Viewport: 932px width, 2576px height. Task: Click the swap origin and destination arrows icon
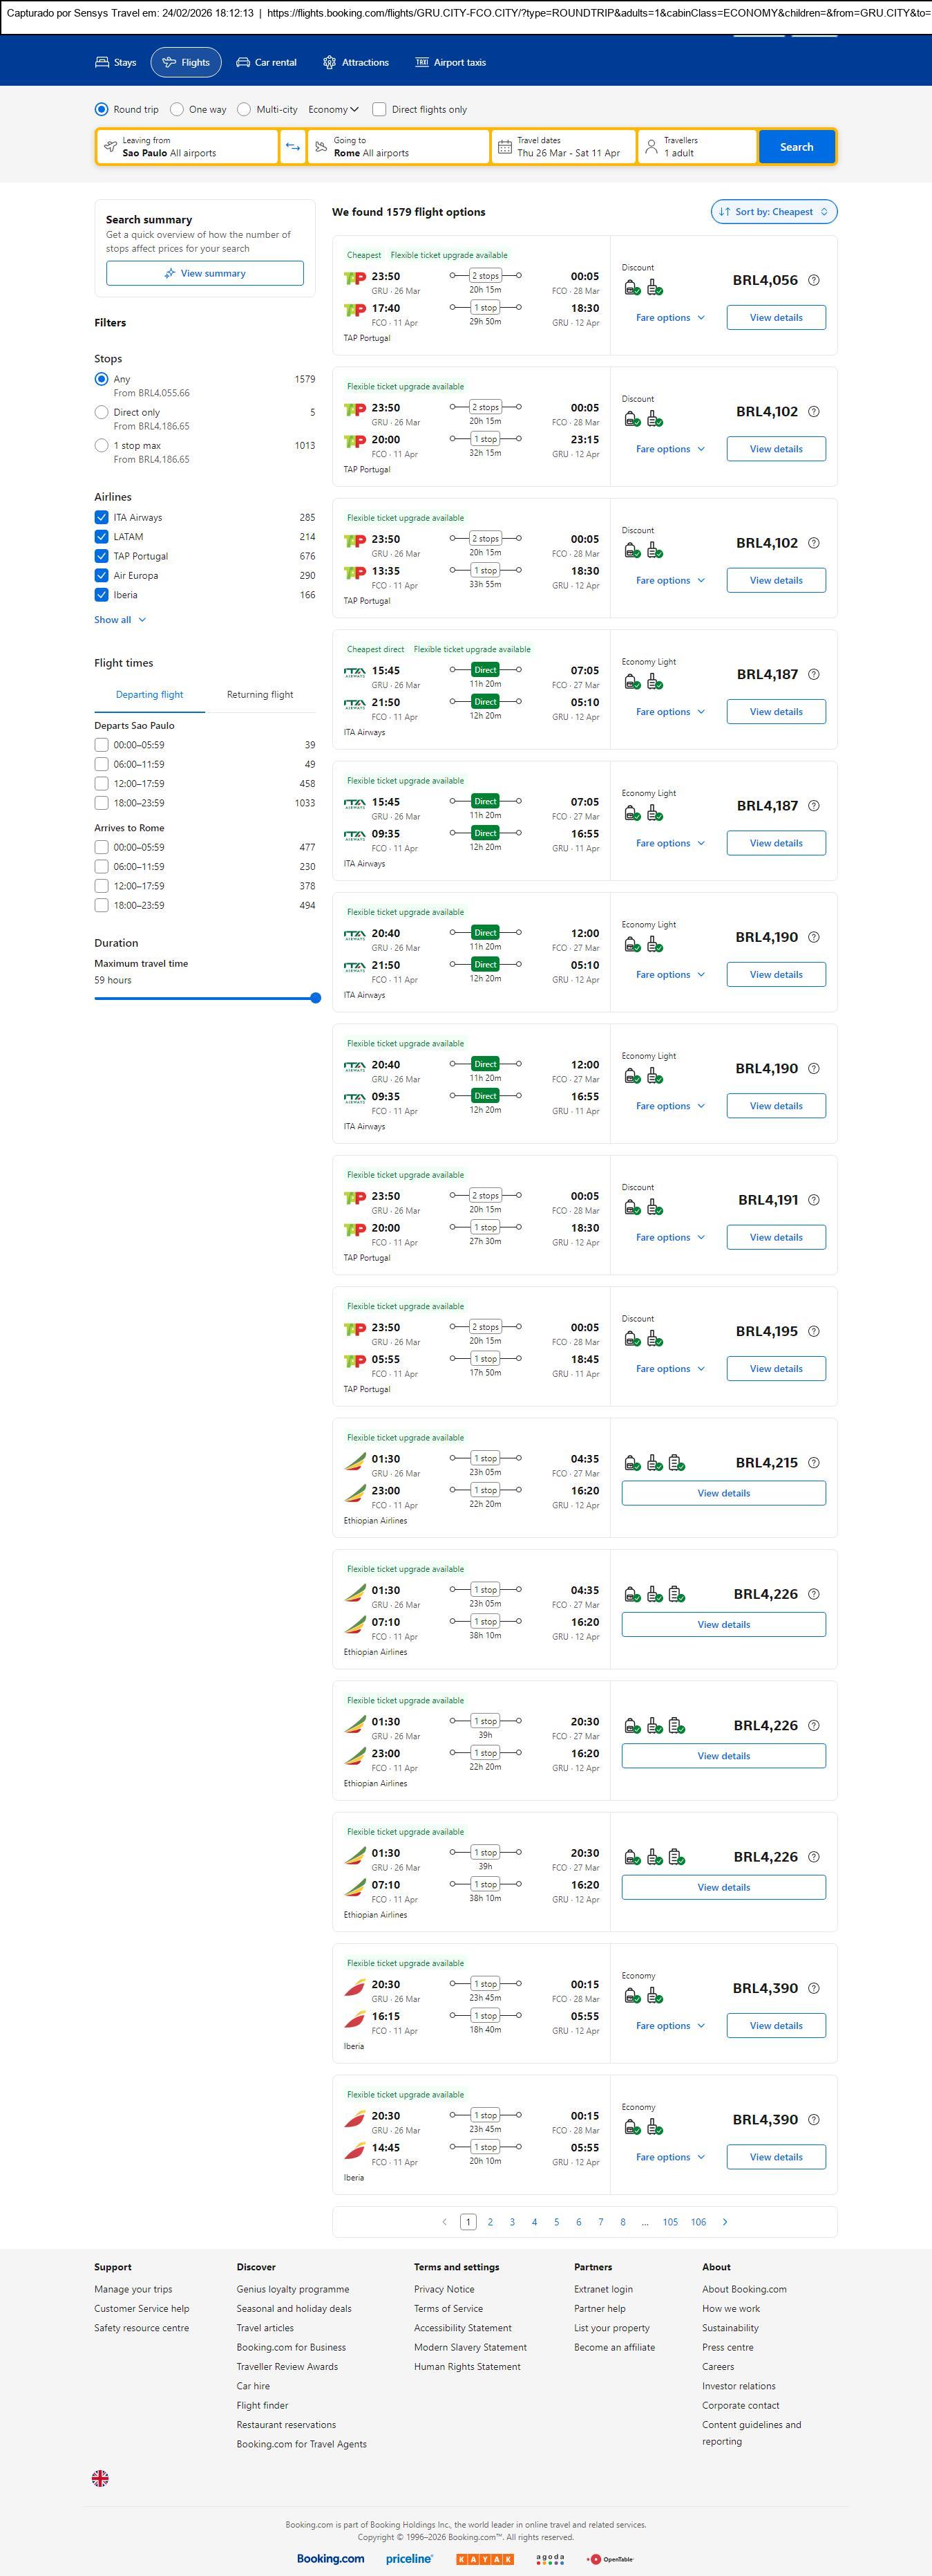[293, 147]
